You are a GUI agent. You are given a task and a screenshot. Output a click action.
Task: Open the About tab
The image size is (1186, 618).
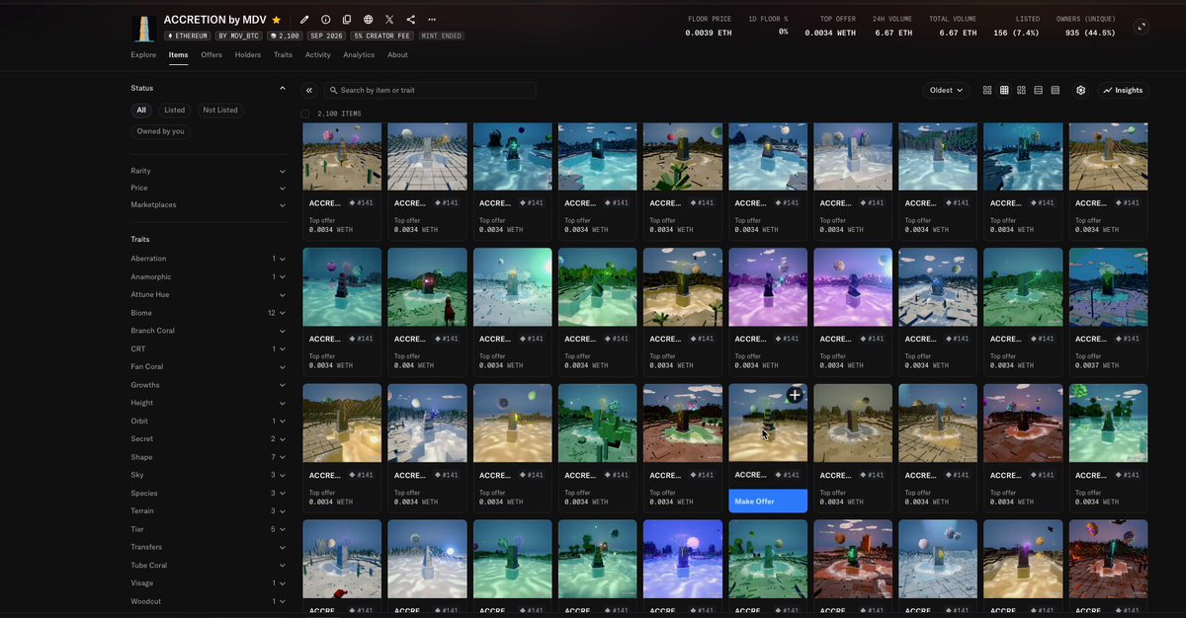pyautogui.click(x=397, y=55)
